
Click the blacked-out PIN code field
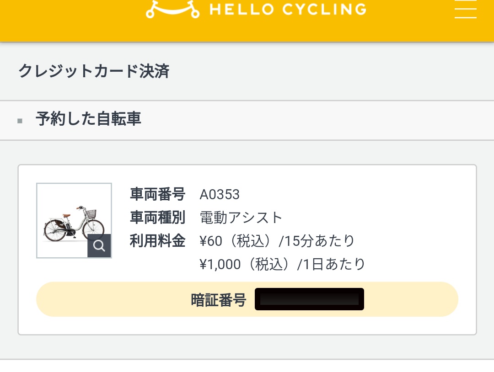click(x=309, y=299)
